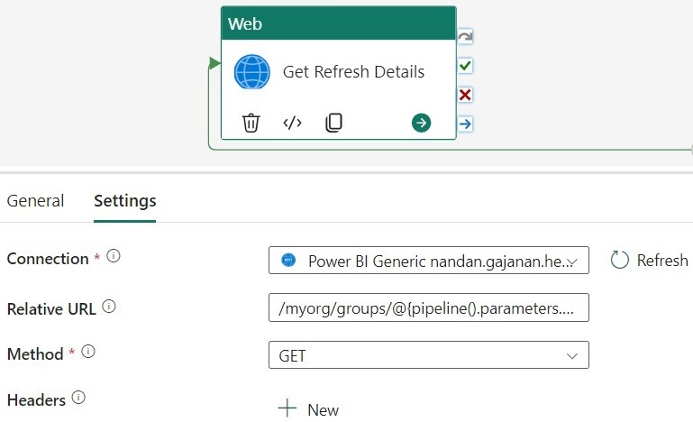Screen dimensions: 693x422
Task: Click the Connection label
Action: [48, 259]
